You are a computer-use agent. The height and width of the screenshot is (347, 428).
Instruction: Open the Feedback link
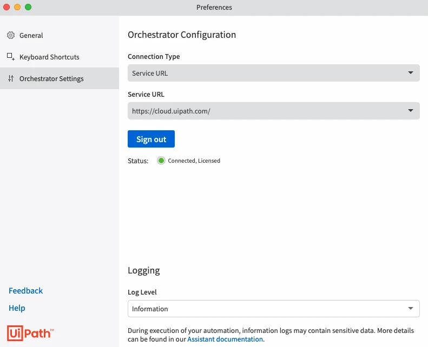[x=25, y=291]
